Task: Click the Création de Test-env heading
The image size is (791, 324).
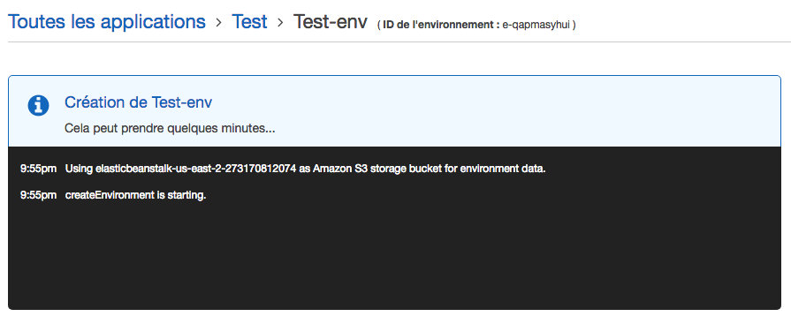Action: coord(138,102)
